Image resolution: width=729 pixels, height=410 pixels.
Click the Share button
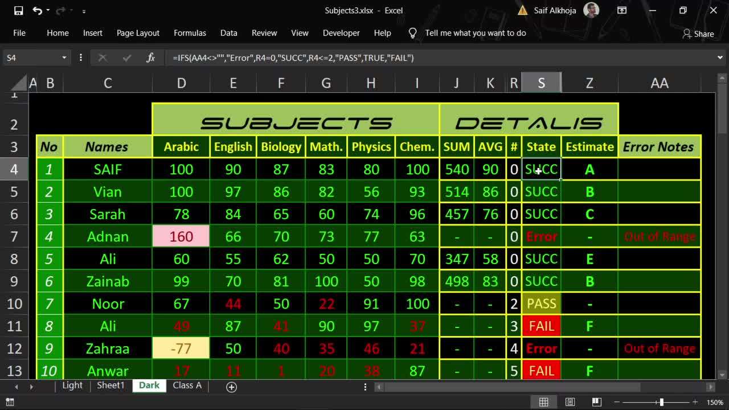[698, 34]
